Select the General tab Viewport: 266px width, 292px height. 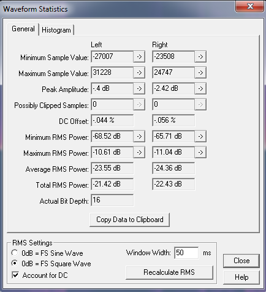[x=23, y=29]
